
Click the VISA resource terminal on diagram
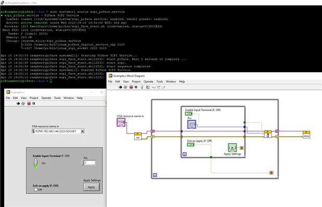pos(121,122)
